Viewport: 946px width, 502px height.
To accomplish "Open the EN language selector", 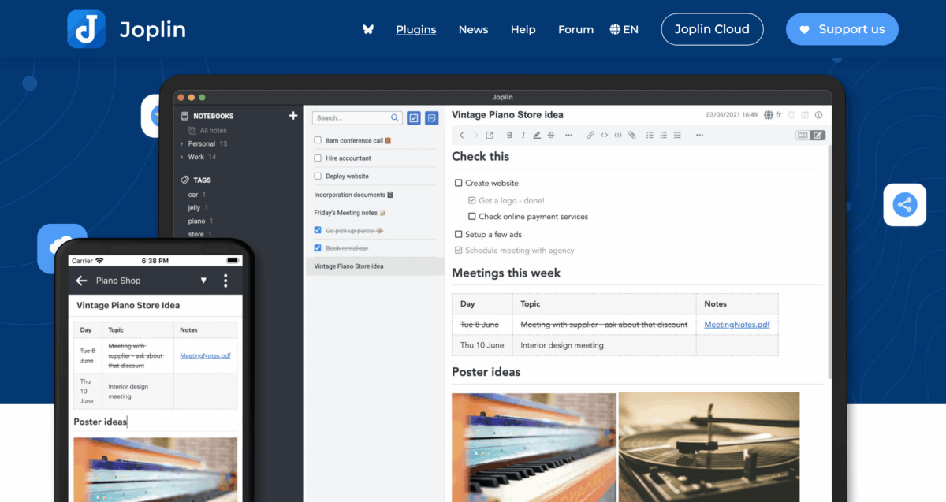I will [624, 29].
